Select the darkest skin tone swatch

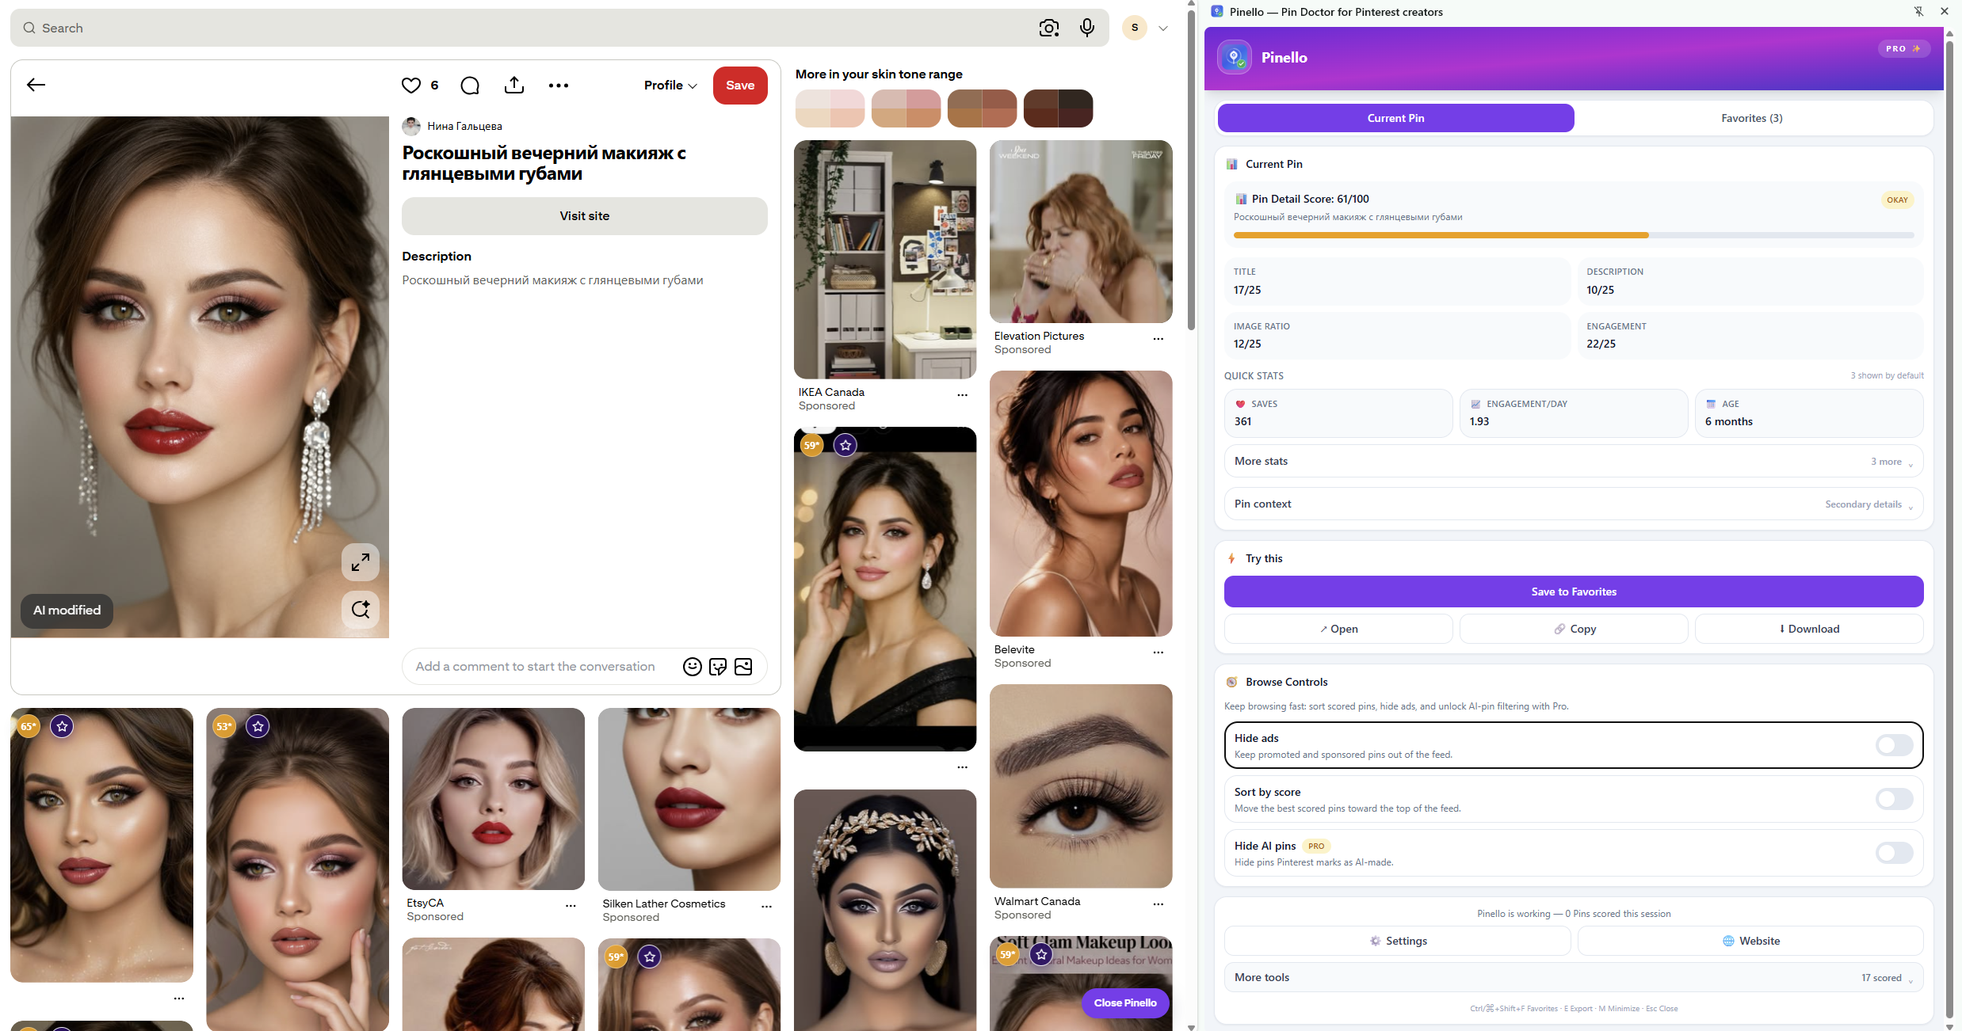pos(1058,108)
